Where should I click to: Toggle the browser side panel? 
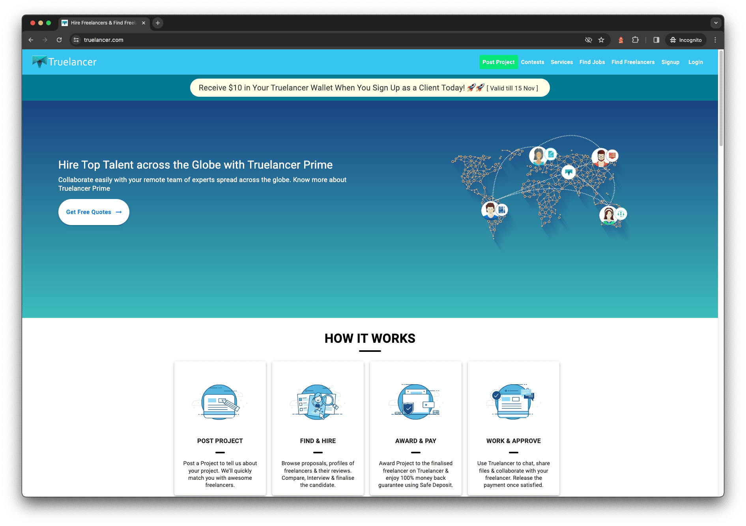(x=656, y=40)
